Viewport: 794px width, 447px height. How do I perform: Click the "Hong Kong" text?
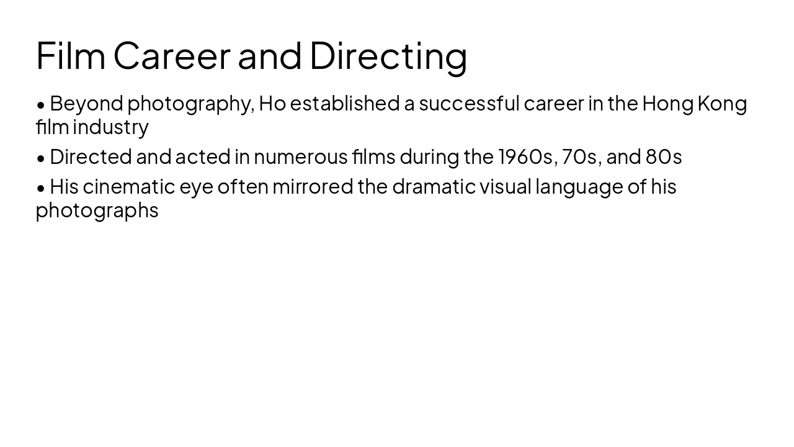[x=694, y=103]
